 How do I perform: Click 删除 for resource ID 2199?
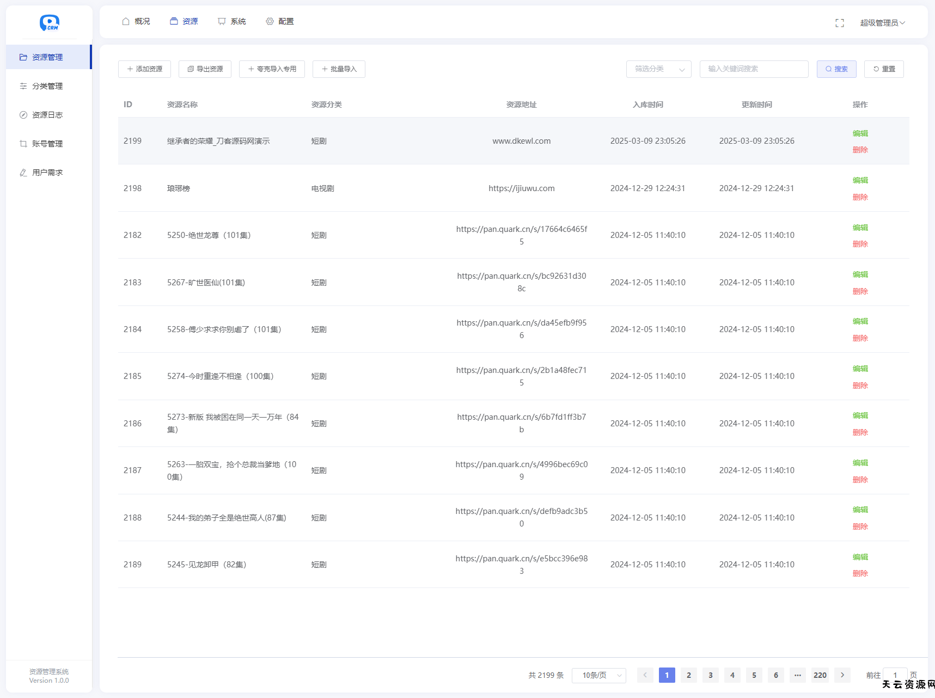click(x=860, y=150)
